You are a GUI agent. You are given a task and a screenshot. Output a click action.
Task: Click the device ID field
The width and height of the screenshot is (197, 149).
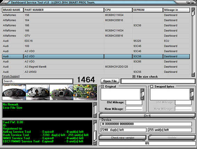click(x=146, y=124)
